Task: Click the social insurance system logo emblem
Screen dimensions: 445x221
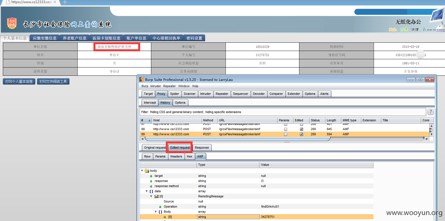Action: [12, 23]
